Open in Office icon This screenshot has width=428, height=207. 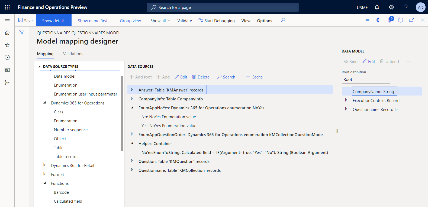pos(379,20)
